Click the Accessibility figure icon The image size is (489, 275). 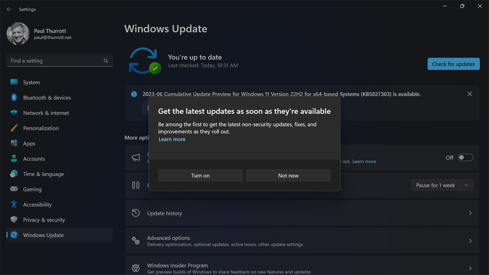[14, 204]
